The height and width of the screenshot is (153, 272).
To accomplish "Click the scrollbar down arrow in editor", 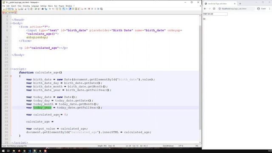I will tap(200, 142).
